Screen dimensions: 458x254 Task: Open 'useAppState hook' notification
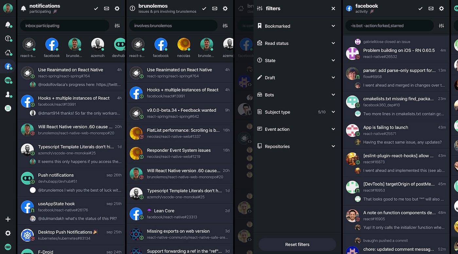click(x=71, y=211)
